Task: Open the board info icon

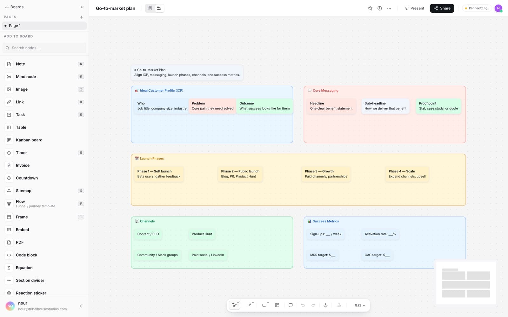Action: click(x=380, y=8)
